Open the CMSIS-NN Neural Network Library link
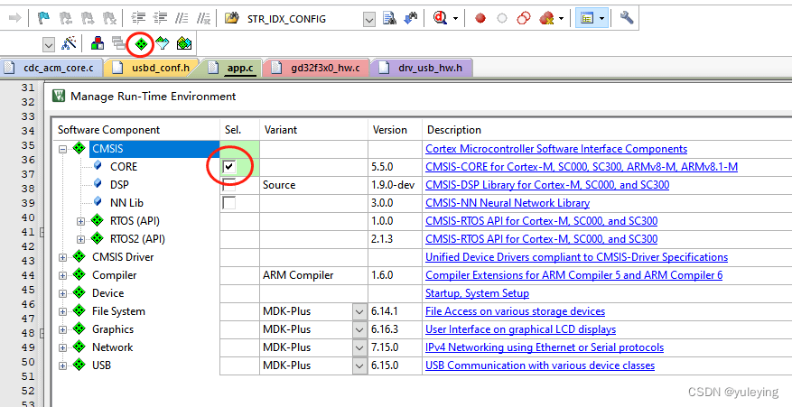 tap(508, 203)
